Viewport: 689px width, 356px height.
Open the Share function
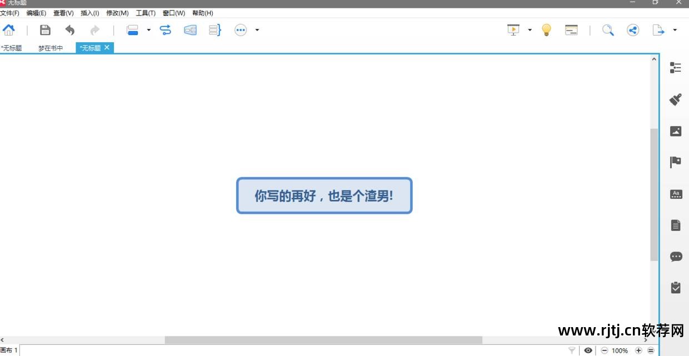tap(632, 29)
